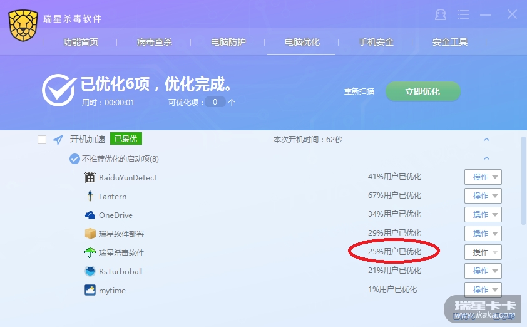Click the 21%用户已优化 text
527x327 pixels.
[394, 271]
